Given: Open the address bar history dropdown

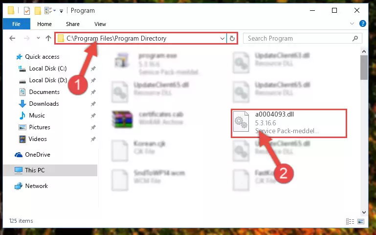Looking at the screenshot, I should (222, 38).
